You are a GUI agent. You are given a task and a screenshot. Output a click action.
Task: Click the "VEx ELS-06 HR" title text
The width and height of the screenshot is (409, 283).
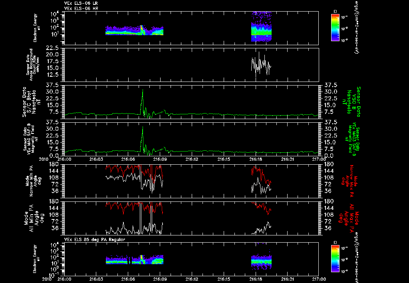point(81,9)
